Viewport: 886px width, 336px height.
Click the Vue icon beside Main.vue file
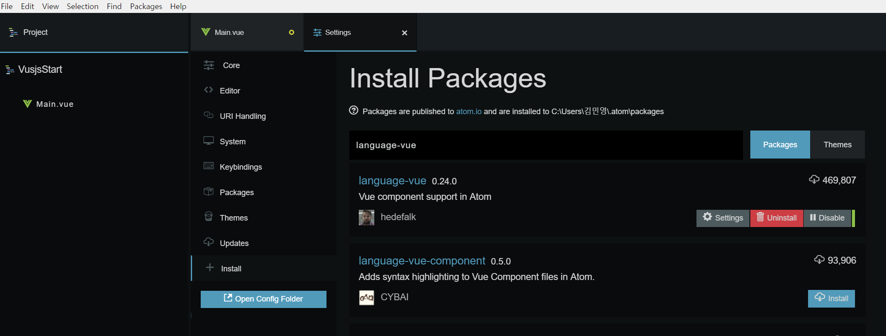[28, 104]
